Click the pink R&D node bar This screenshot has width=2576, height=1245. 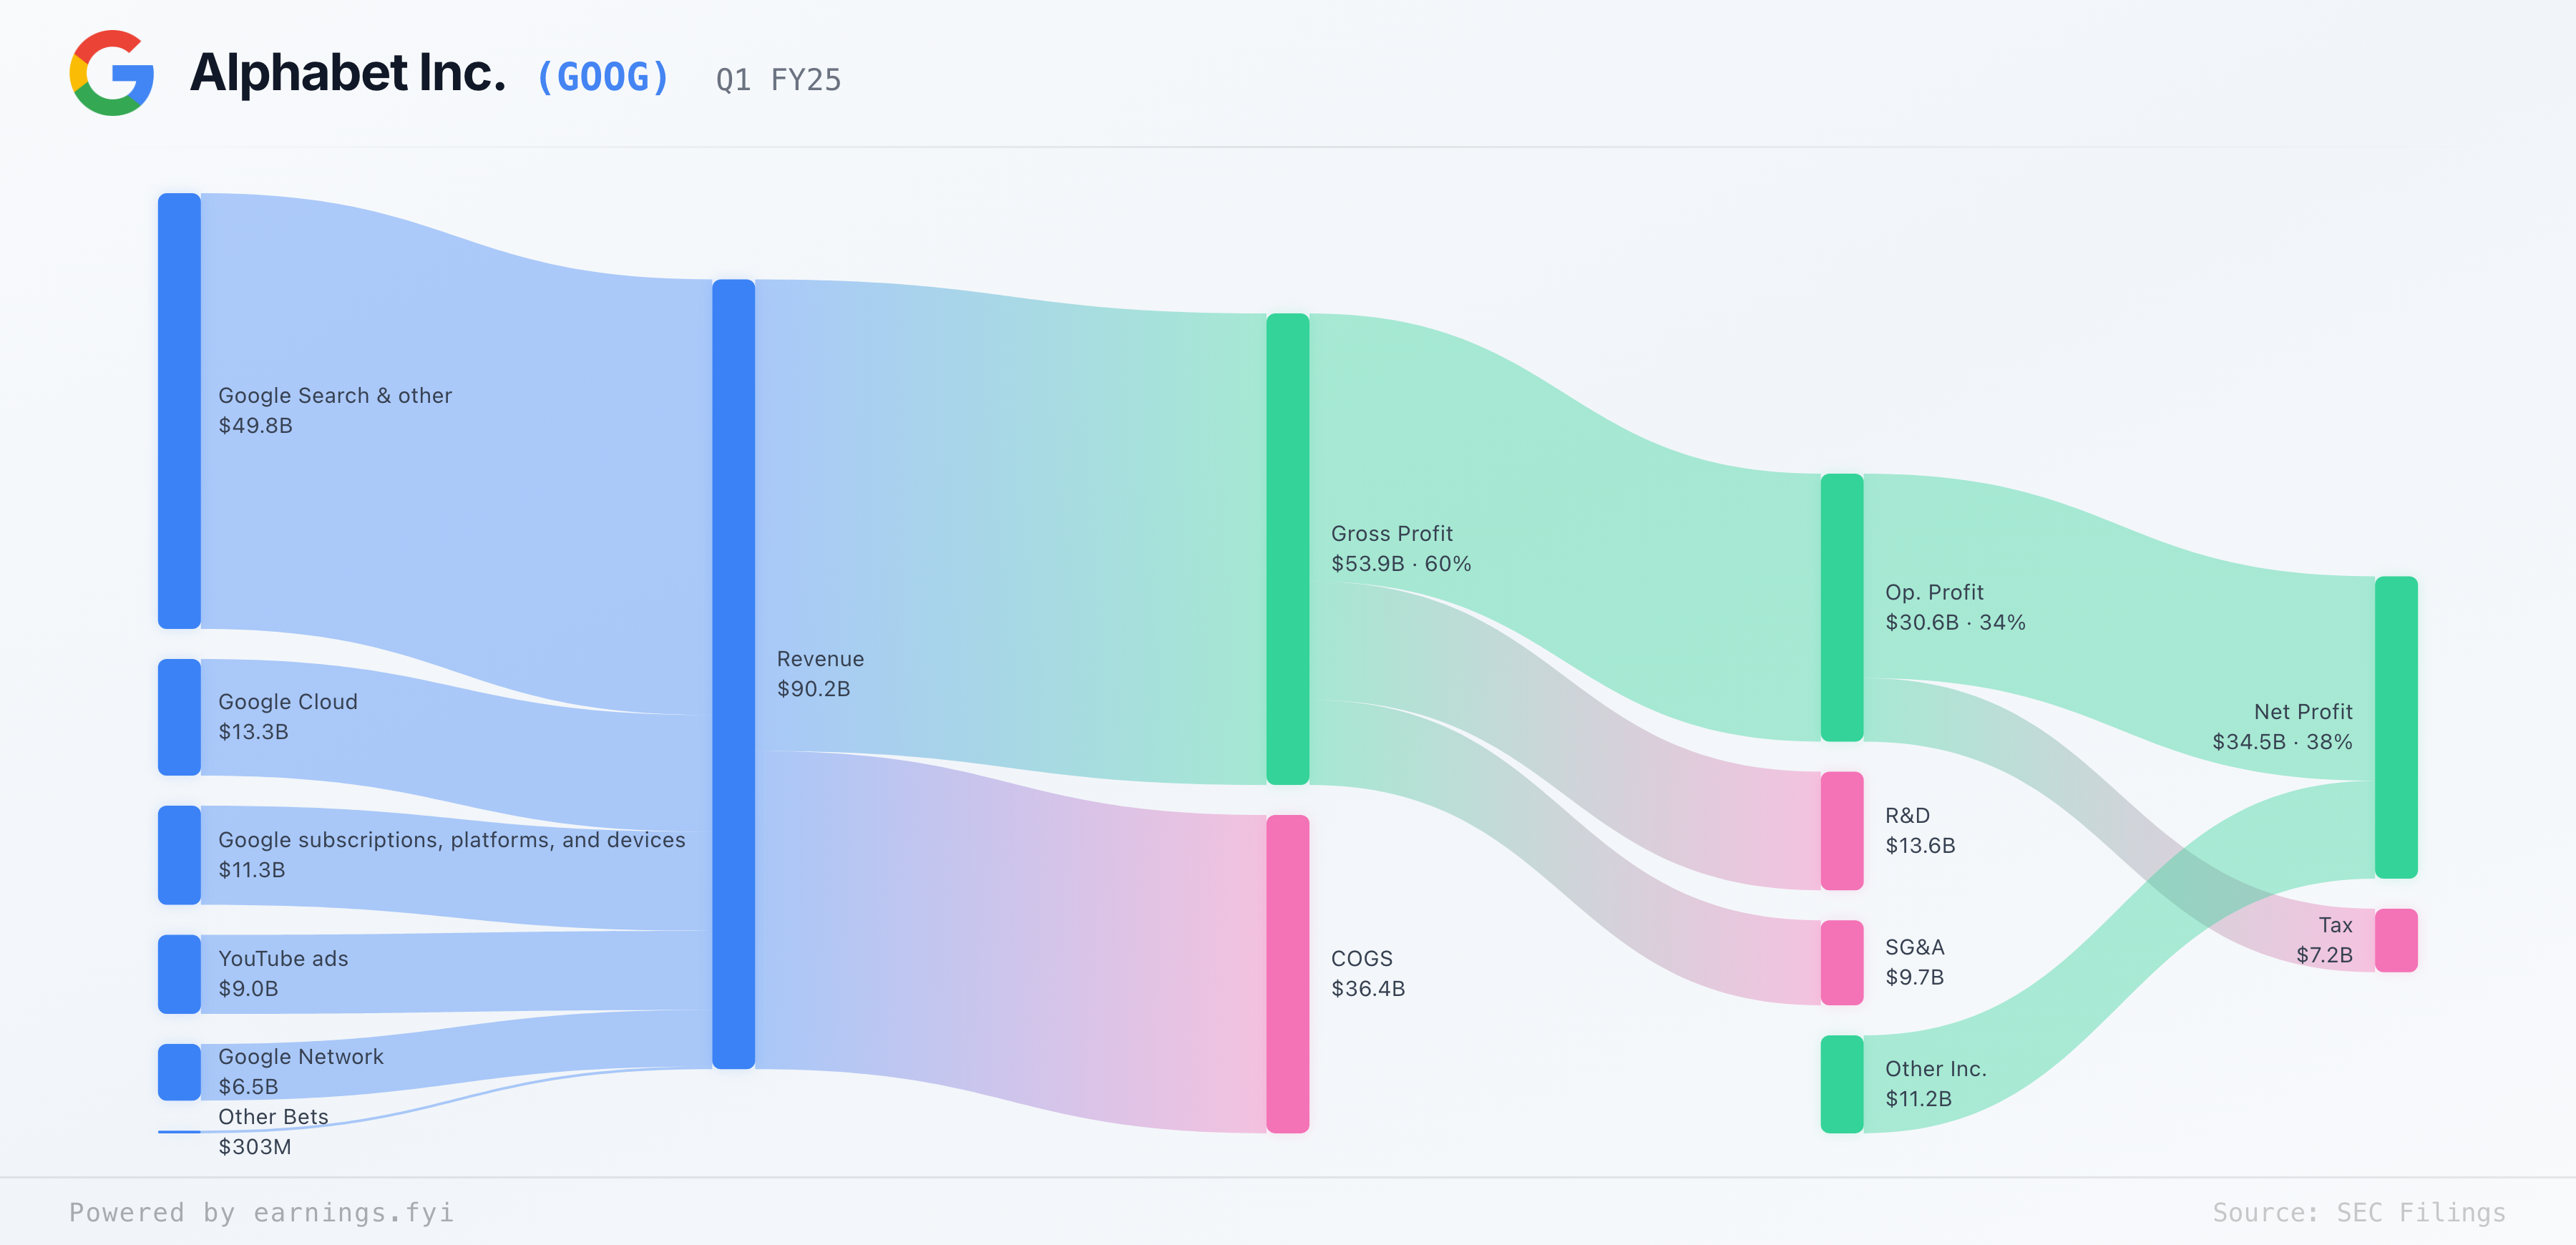click(1841, 830)
